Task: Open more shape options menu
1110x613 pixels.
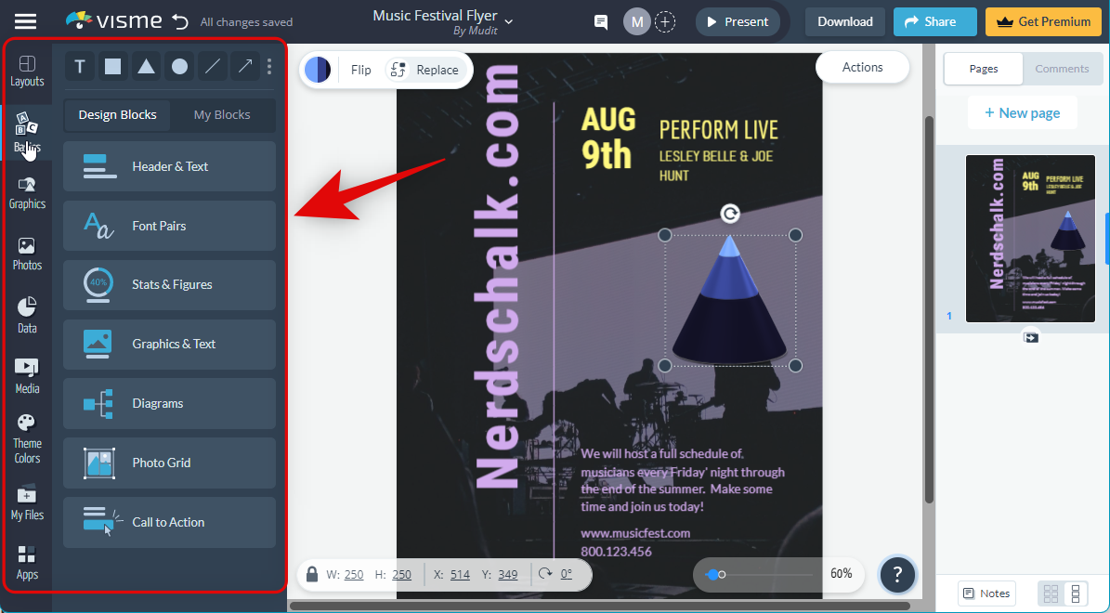Action: pos(269,67)
